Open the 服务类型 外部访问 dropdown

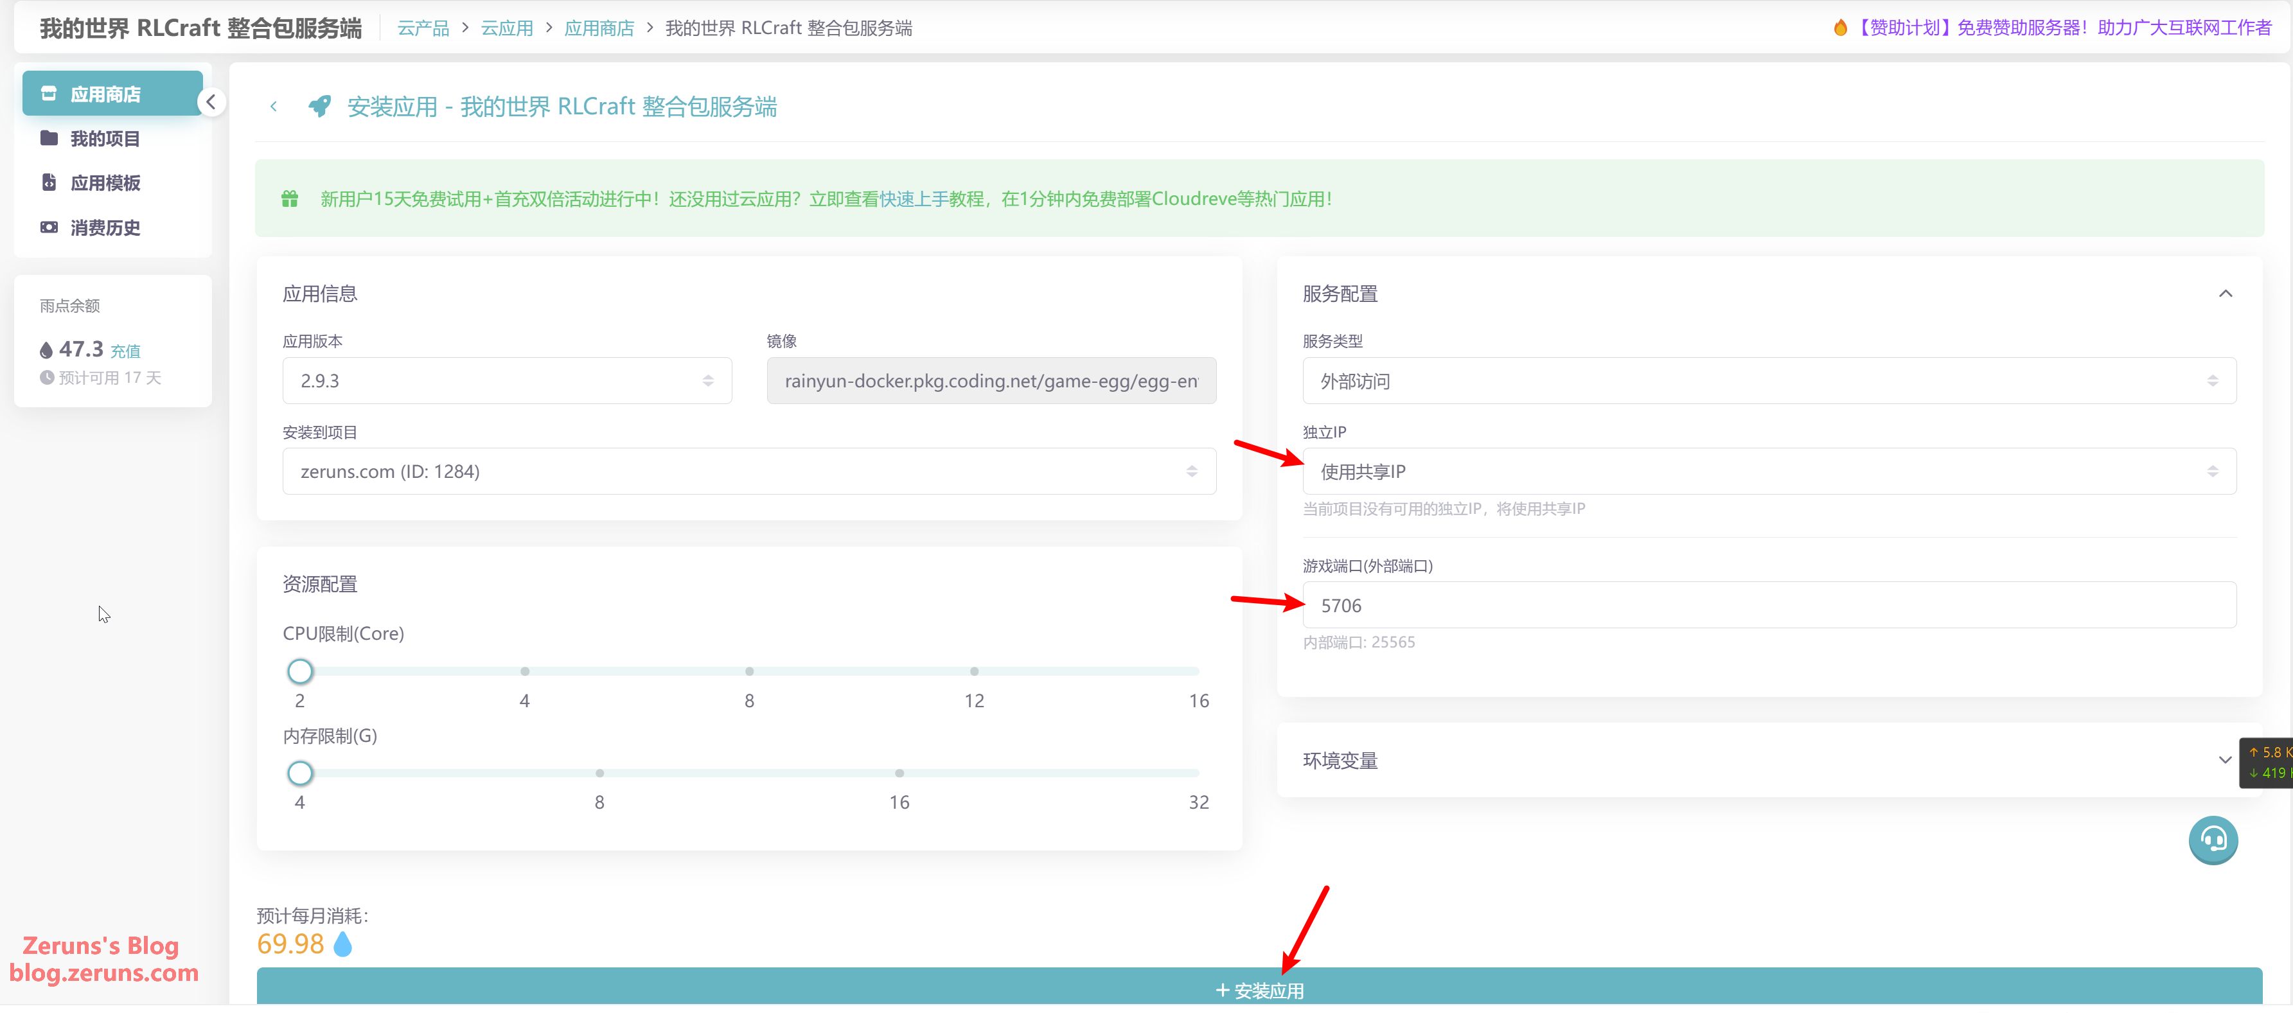(1769, 381)
